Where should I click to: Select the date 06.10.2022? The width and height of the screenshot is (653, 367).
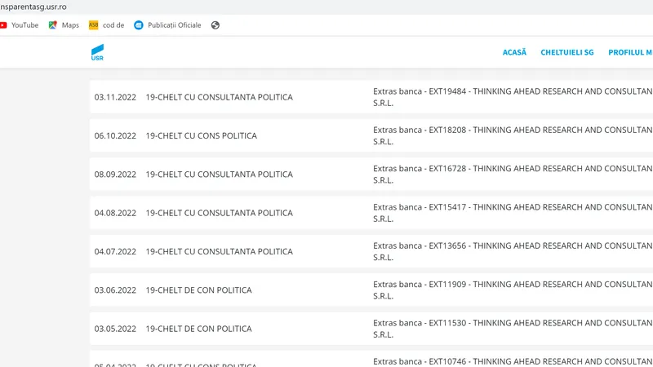point(115,135)
